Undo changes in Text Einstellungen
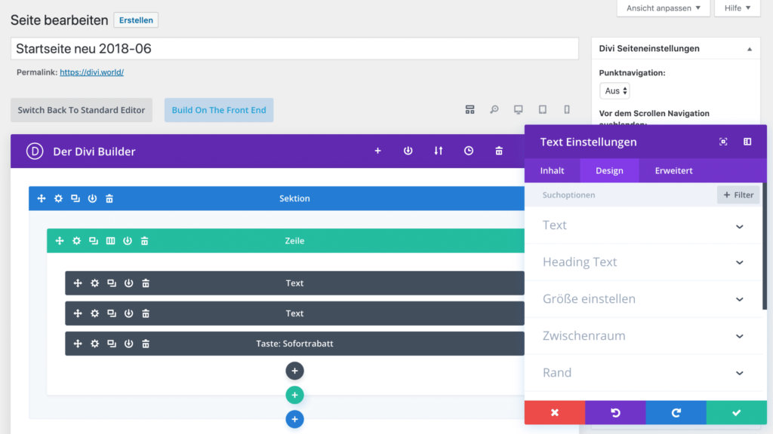The width and height of the screenshot is (773, 434). tap(615, 412)
